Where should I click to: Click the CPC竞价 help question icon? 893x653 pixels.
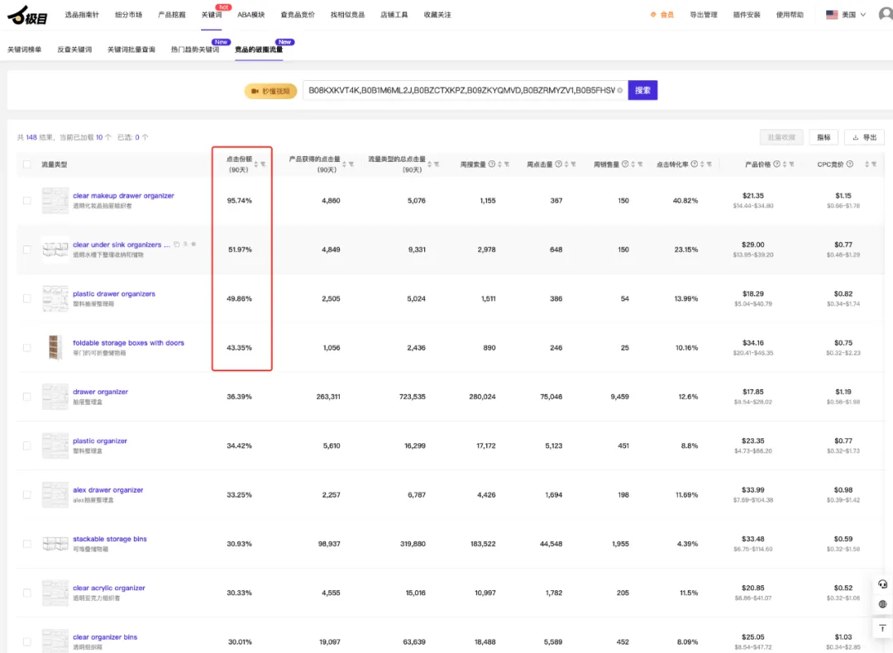[x=850, y=164]
